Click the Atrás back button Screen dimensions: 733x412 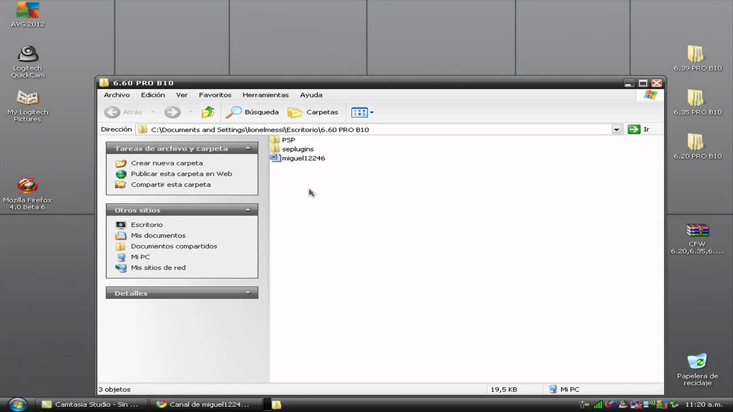point(124,112)
